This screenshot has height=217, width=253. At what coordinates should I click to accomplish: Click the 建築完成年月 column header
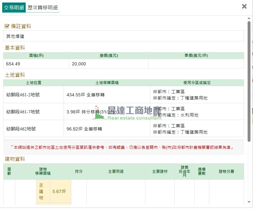(184, 171)
